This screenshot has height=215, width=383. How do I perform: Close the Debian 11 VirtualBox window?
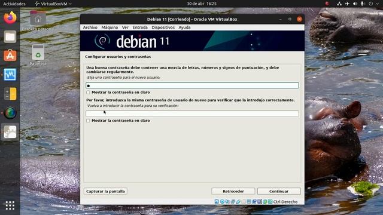(299, 19)
